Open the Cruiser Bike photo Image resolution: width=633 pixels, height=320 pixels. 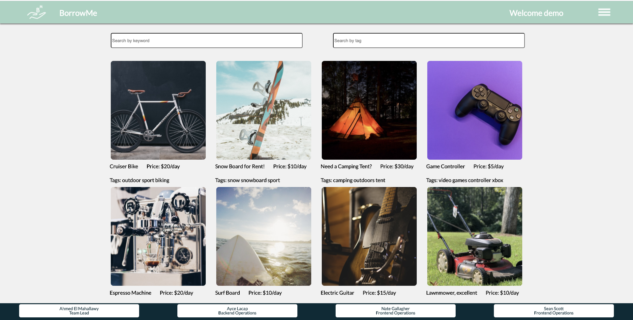[158, 110]
